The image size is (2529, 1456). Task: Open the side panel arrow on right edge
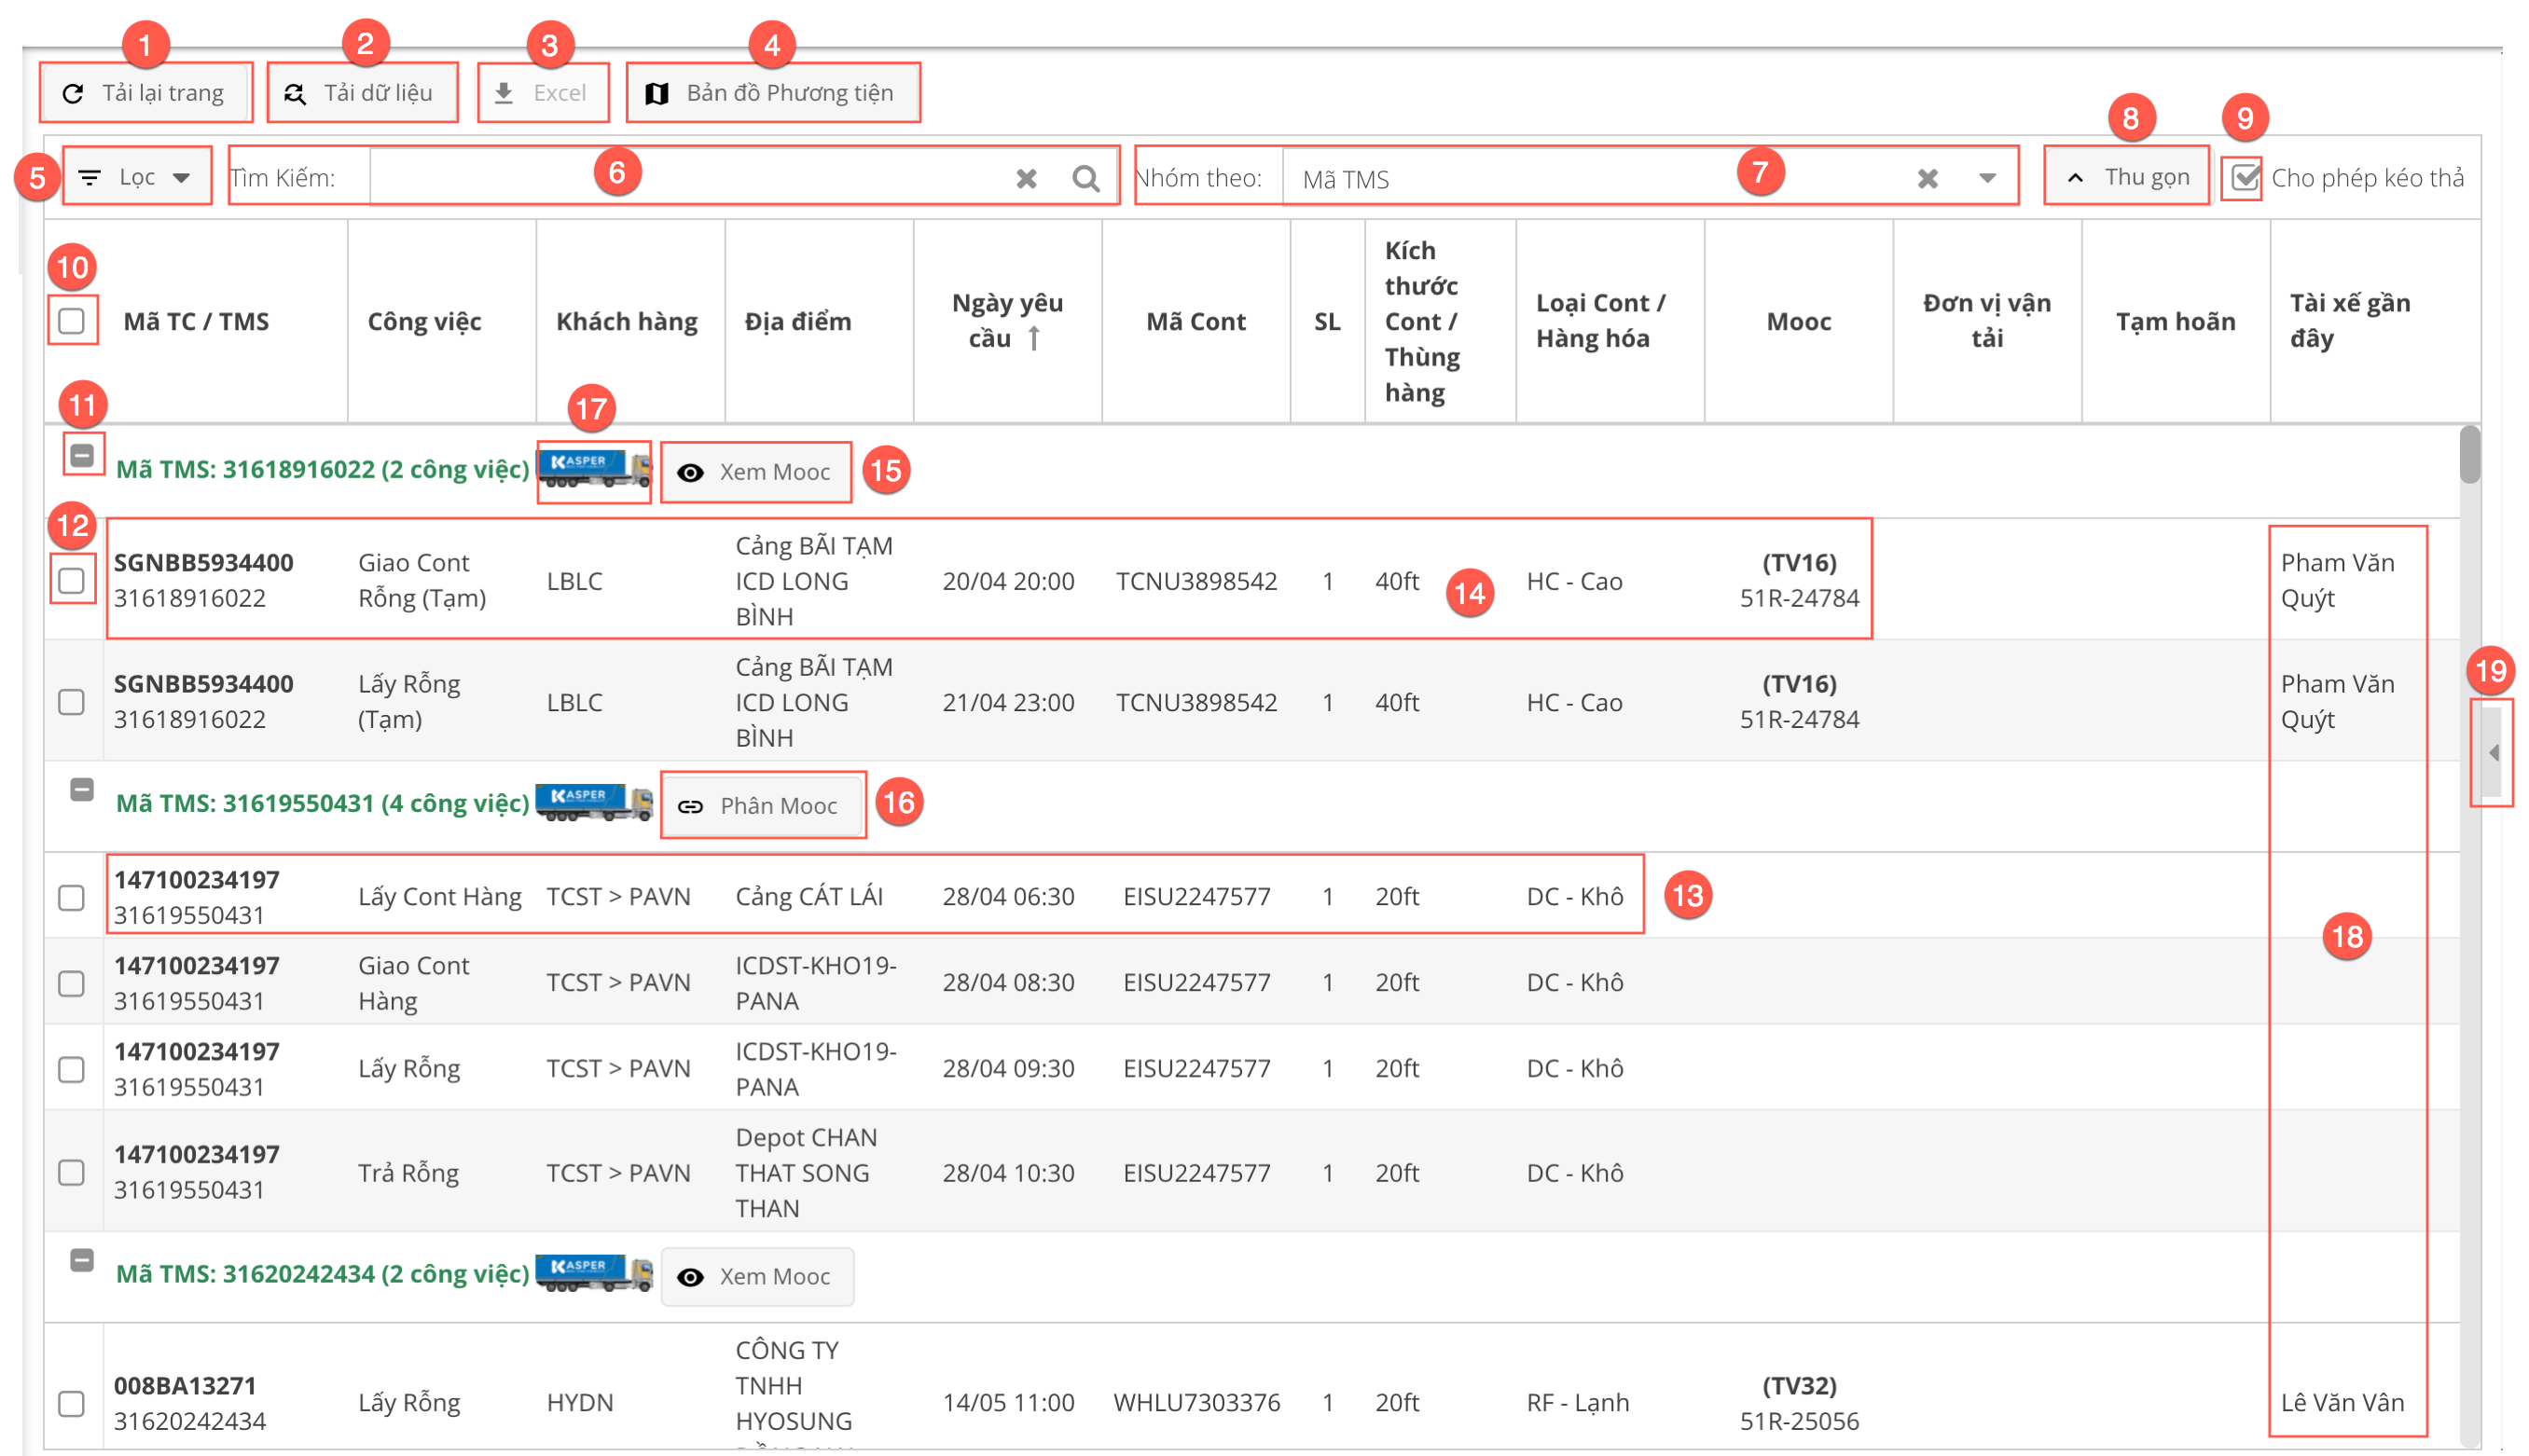pos(2493,752)
